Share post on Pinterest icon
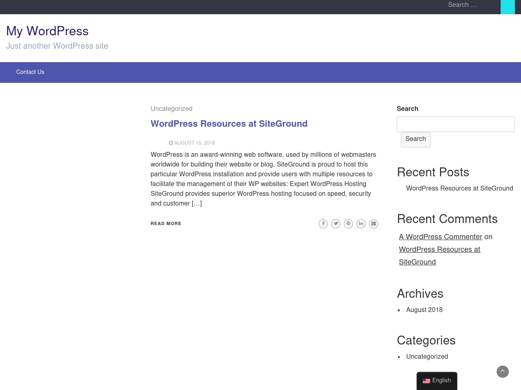This screenshot has width=521, height=390. (348, 224)
